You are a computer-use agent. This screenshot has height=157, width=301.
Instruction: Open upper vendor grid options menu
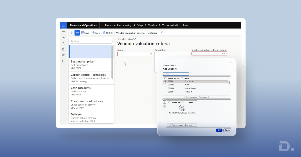click(x=229, y=78)
